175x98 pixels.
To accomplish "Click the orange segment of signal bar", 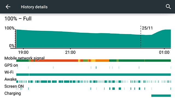I will tap(102, 60).
